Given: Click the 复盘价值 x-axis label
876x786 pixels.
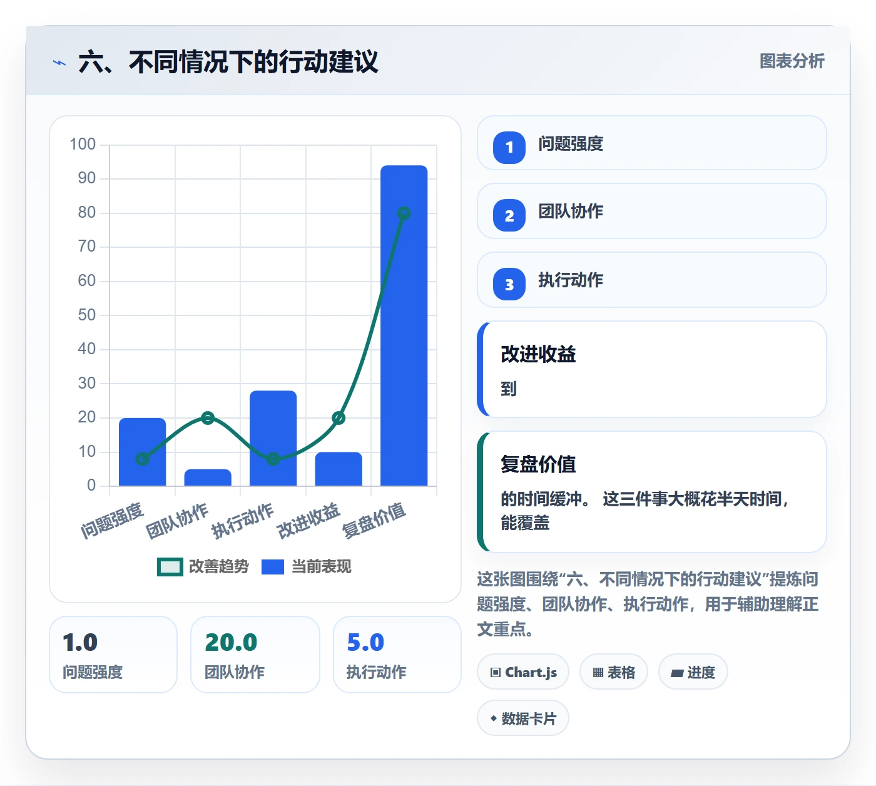Looking at the screenshot, I should pos(374,520).
